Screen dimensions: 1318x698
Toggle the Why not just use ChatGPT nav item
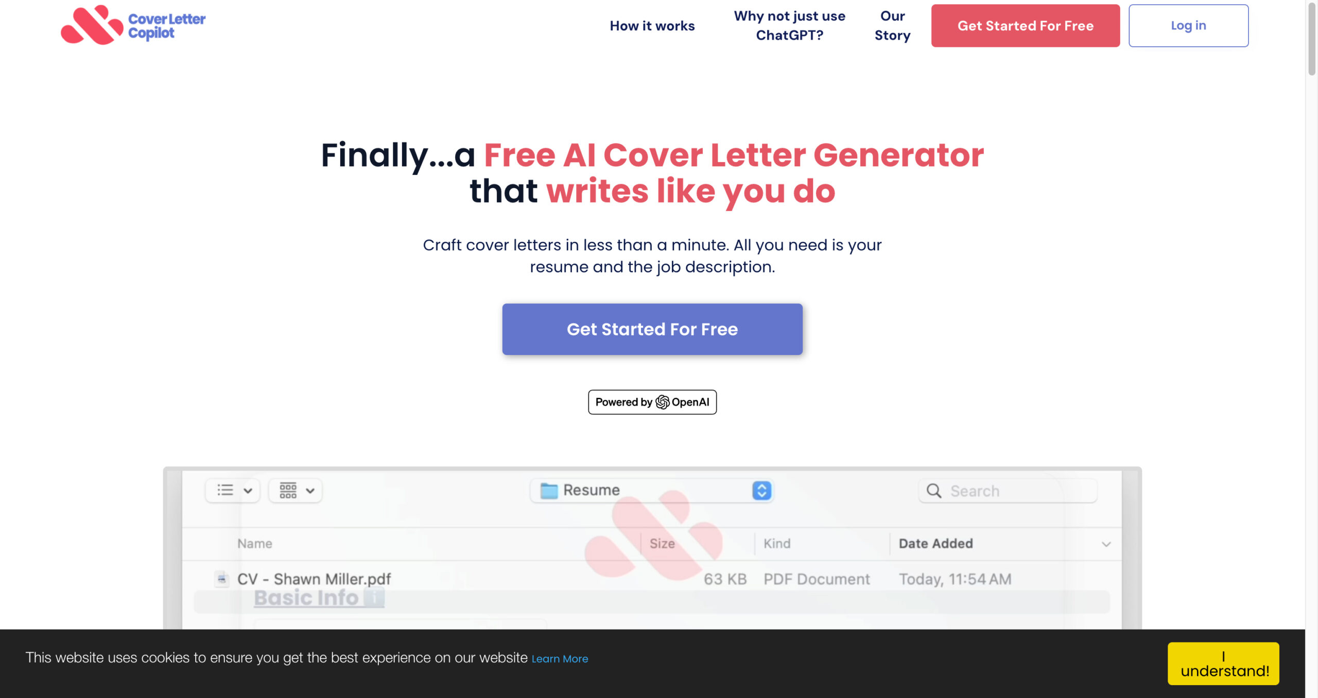pos(790,24)
